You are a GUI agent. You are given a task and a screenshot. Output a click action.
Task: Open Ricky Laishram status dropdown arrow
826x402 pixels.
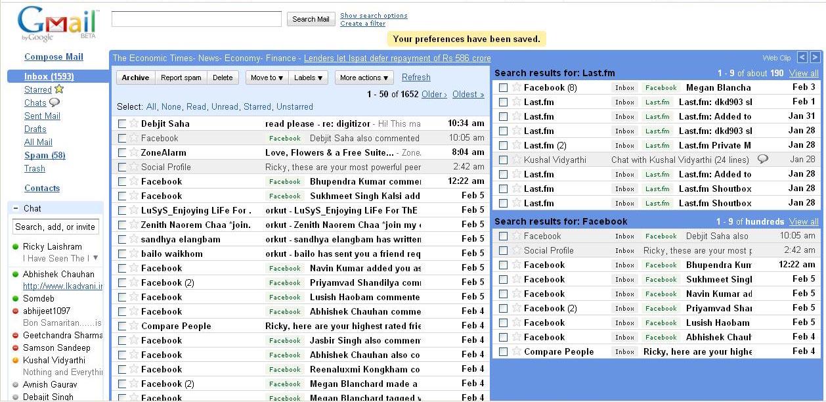[x=96, y=258]
